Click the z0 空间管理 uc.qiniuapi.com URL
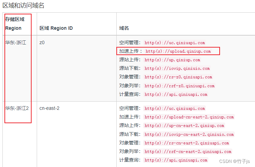The width and height of the screenshot is (255, 167). (x=175, y=43)
